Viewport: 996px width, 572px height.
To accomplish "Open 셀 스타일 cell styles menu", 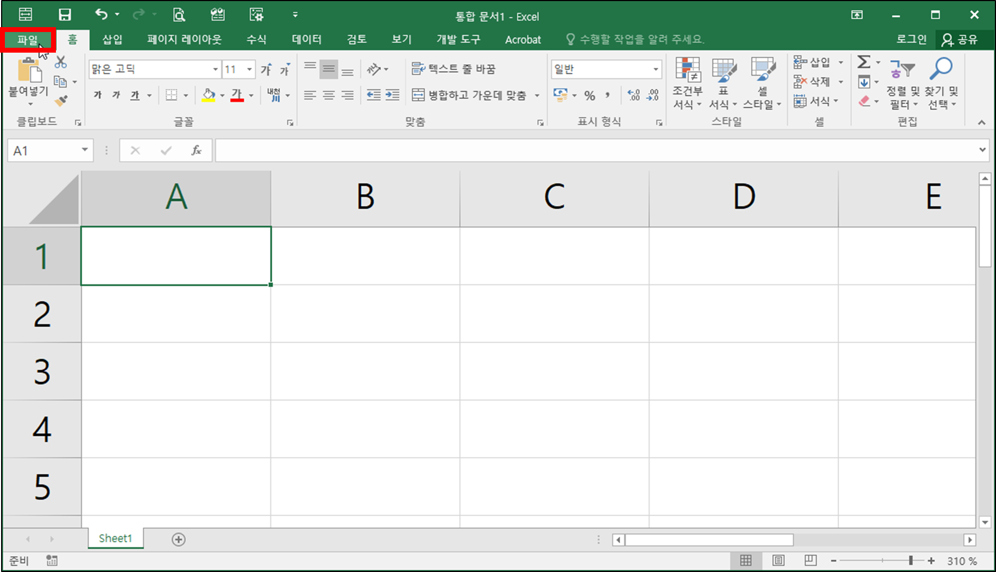I will coord(762,83).
